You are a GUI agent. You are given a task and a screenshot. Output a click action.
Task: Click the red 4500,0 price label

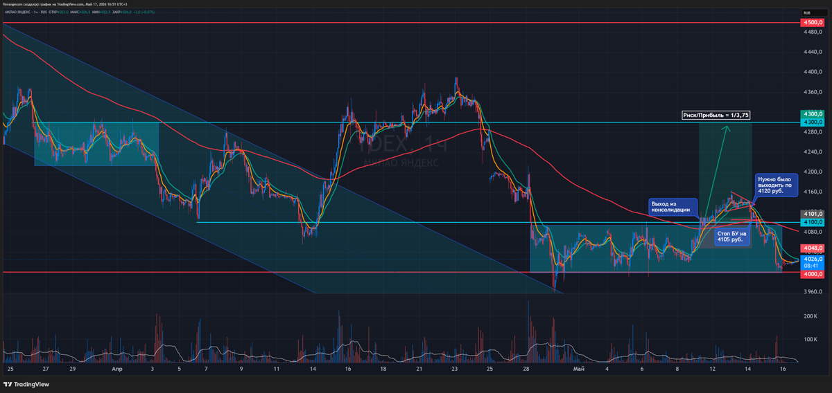pyautogui.click(x=812, y=23)
